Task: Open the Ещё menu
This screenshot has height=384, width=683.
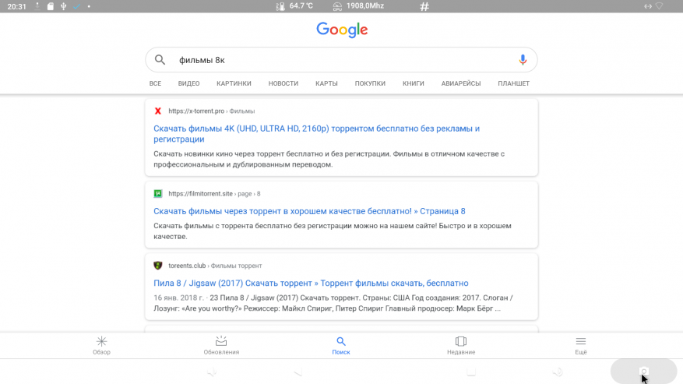Action: 581,345
